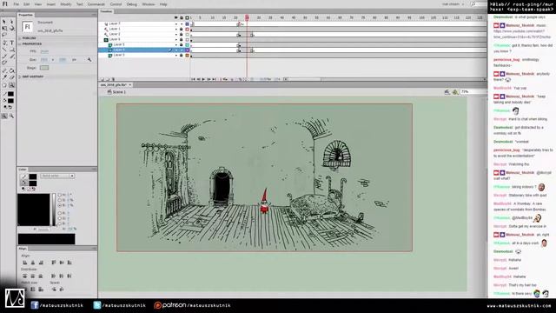
Task: Select the Text tool
Action: coord(11,43)
